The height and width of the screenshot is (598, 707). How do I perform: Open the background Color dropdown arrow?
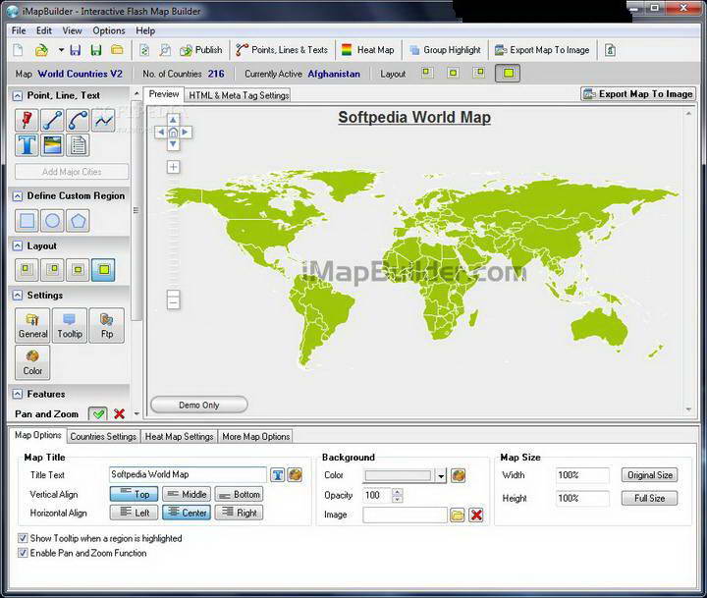441,476
